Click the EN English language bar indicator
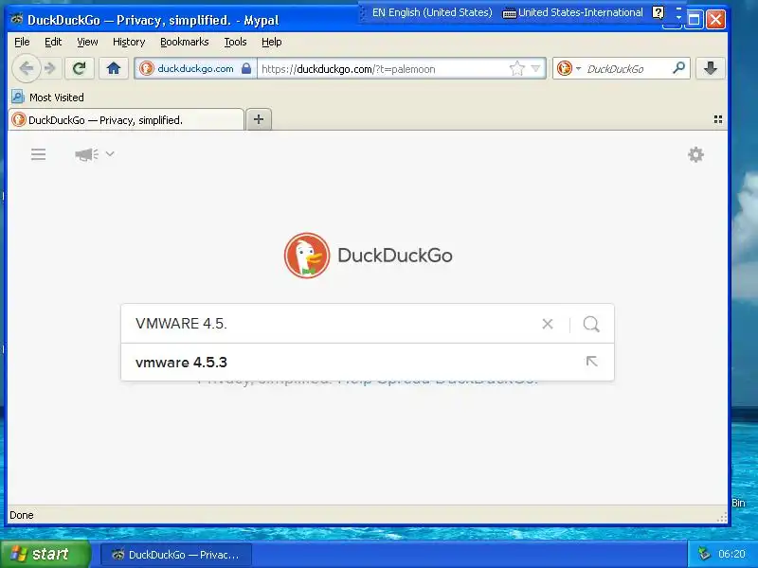The image size is (758, 568). pos(432,12)
